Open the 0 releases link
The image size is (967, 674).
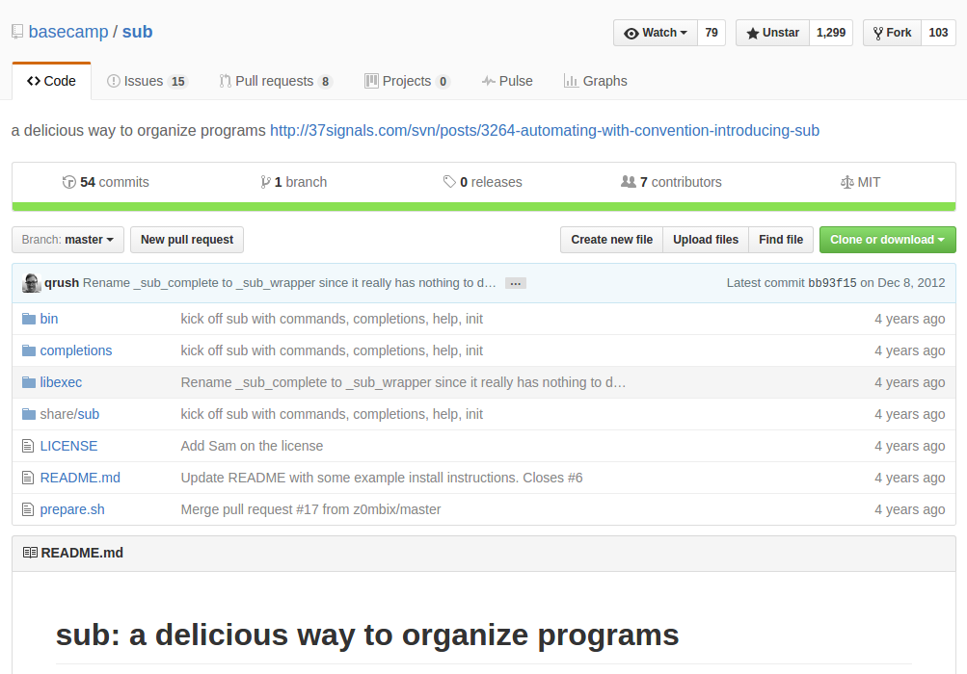482,182
